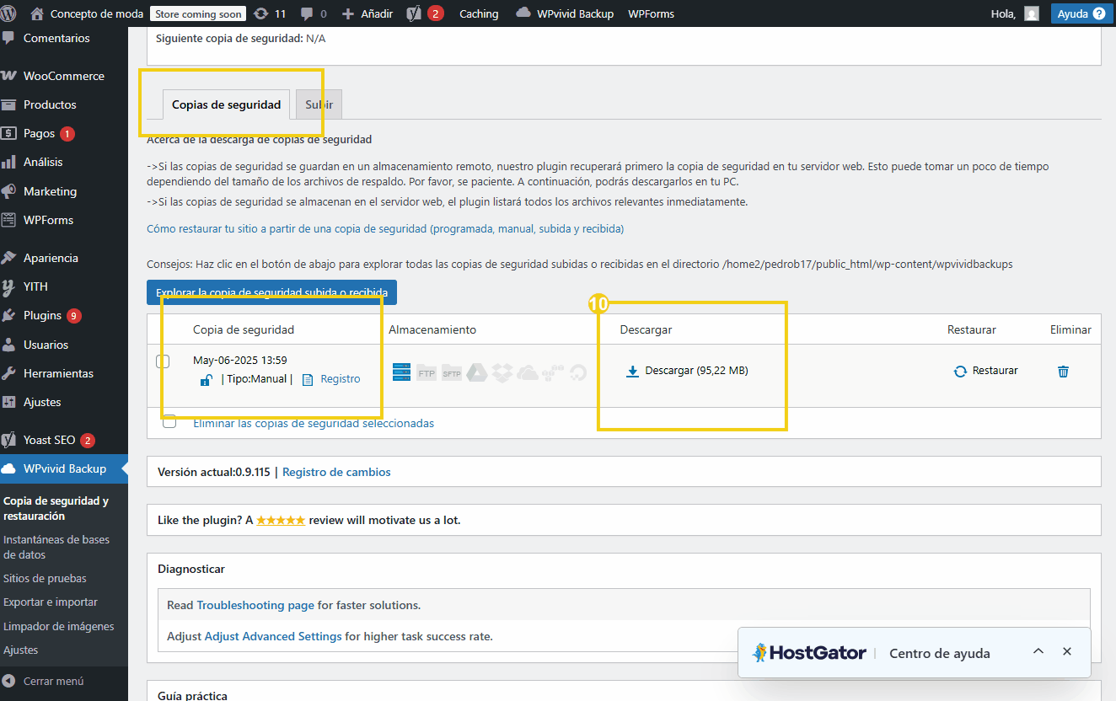
Task: Expand the Ayuda help panel
Action: 1081,13
